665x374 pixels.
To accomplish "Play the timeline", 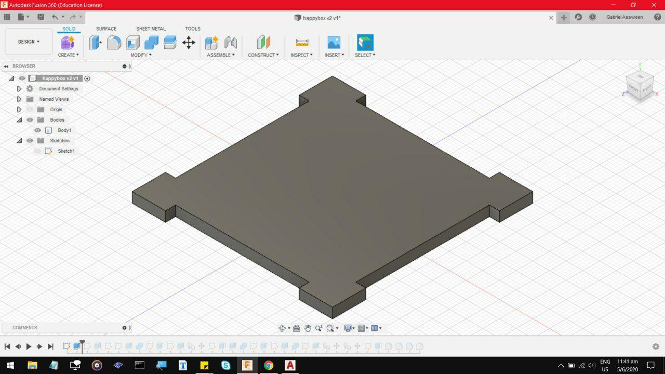I will tap(29, 346).
